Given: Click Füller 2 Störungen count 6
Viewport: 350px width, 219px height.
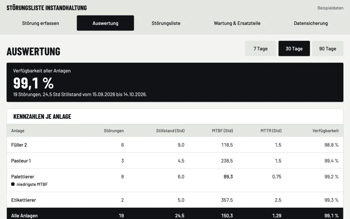Looking at the screenshot, I should 122,145.
